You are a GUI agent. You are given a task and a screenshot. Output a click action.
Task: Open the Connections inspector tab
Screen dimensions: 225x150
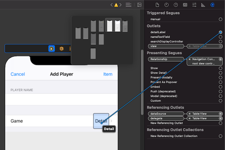212,5
